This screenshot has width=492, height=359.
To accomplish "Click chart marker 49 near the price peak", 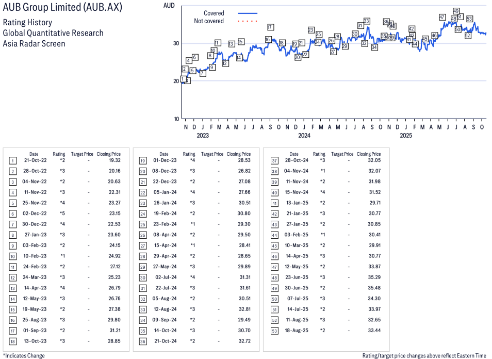I will coord(456,11).
